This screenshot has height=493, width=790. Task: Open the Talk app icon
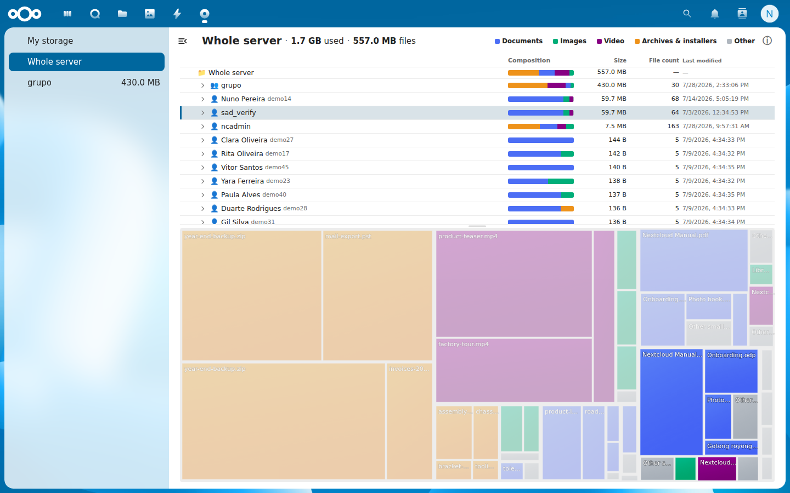[95, 14]
